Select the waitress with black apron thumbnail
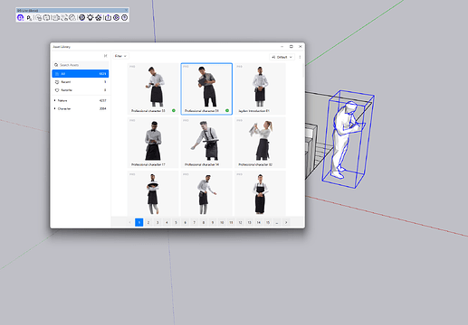The image size is (468, 325). [260, 193]
